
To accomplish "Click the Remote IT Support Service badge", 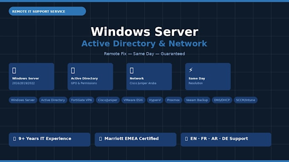I will coord(47,11).
